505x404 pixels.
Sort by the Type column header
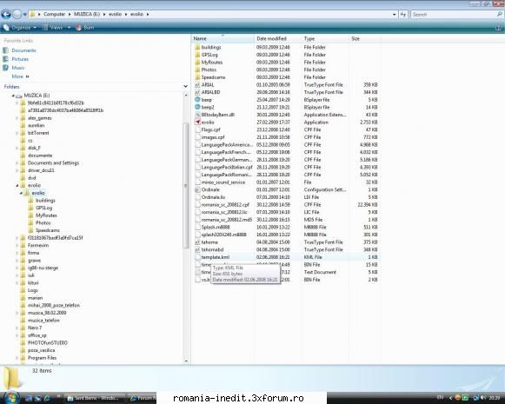click(325, 38)
